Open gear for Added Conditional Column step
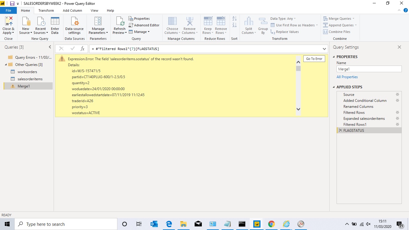This screenshot has height=230, width=409. click(x=397, y=101)
